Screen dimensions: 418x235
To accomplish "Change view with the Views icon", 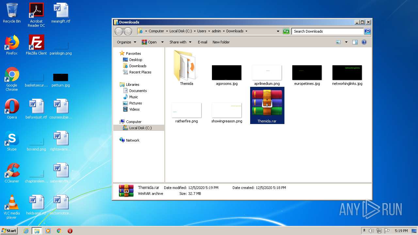I will (x=338, y=42).
